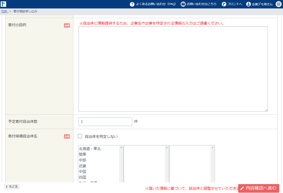Viewport: 283px width, 193px height.
Task: Click the envelope contact icon
Action: [x=183, y=4]
